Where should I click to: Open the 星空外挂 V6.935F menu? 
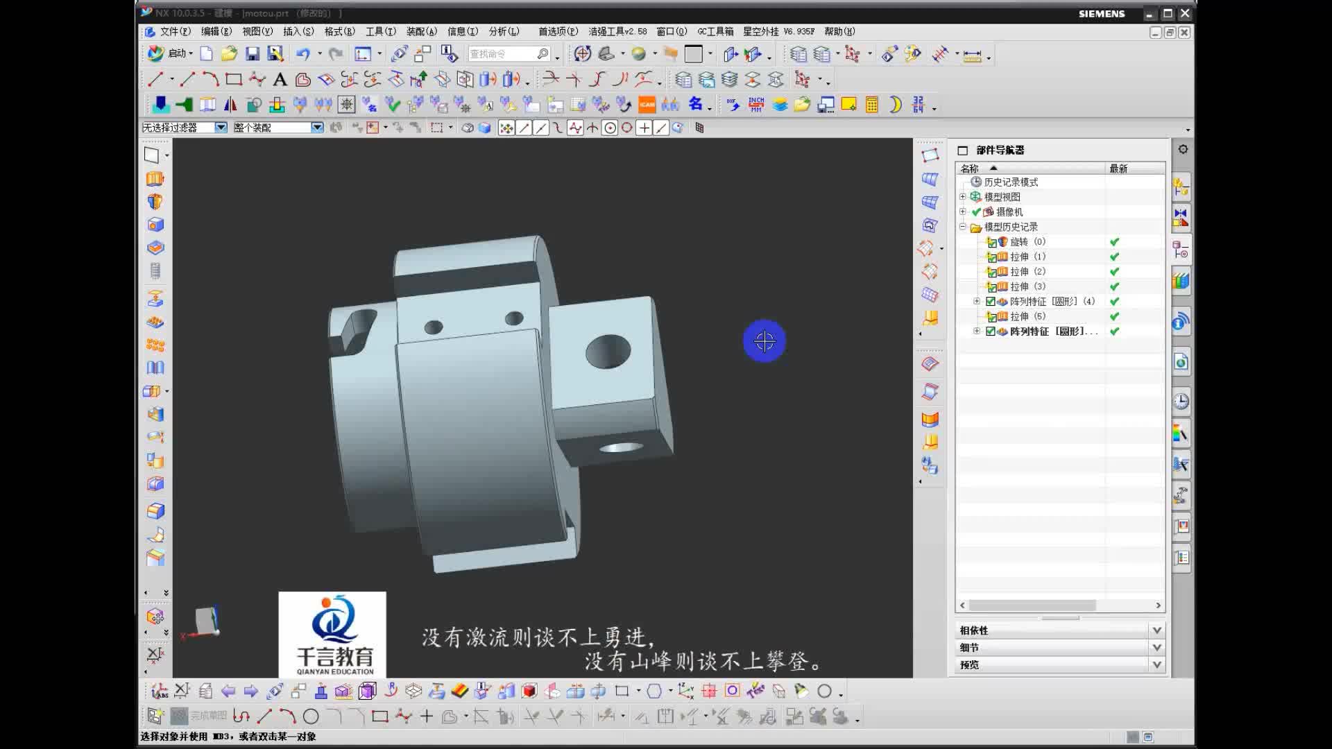point(779,31)
